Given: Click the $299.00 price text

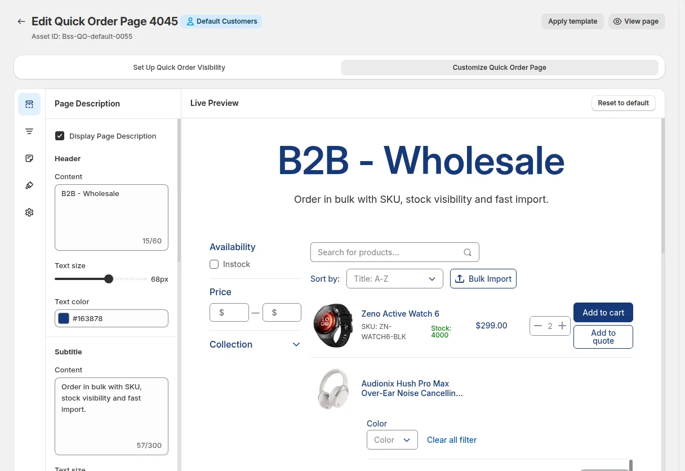Looking at the screenshot, I should [491, 326].
